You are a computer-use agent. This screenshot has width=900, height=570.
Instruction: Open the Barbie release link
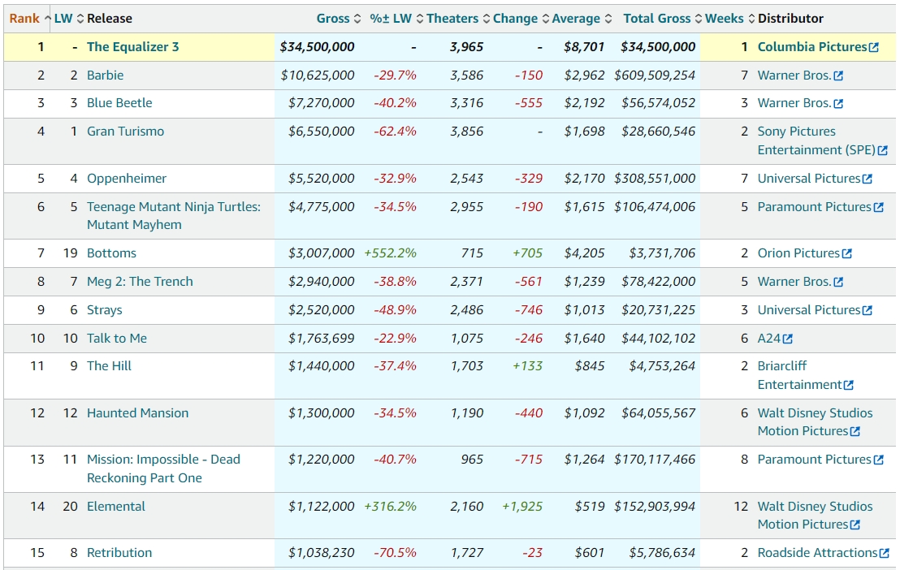[x=105, y=76]
